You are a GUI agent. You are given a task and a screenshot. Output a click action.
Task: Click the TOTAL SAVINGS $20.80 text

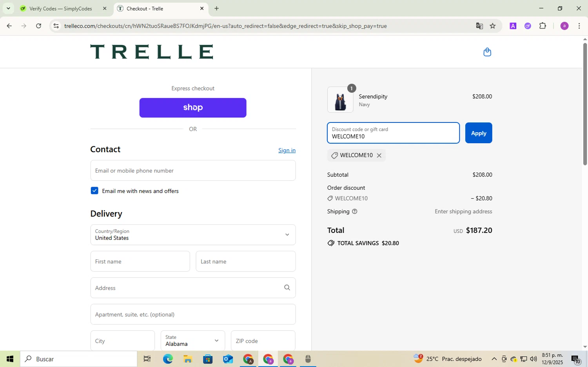point(368,243)
